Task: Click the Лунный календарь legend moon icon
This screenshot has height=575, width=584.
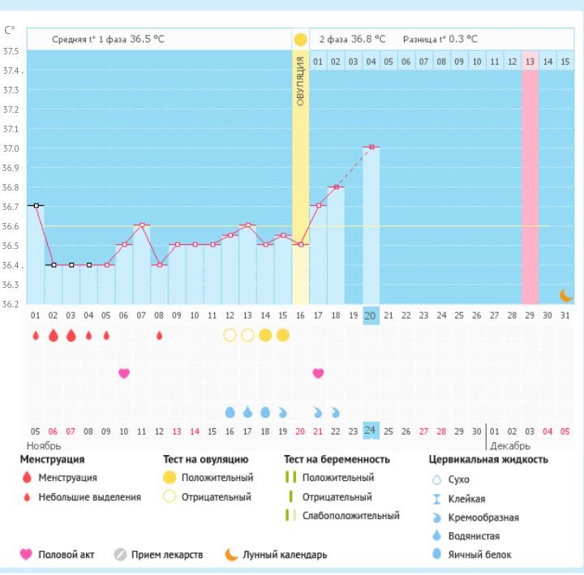Action: [x=232, y=555]
